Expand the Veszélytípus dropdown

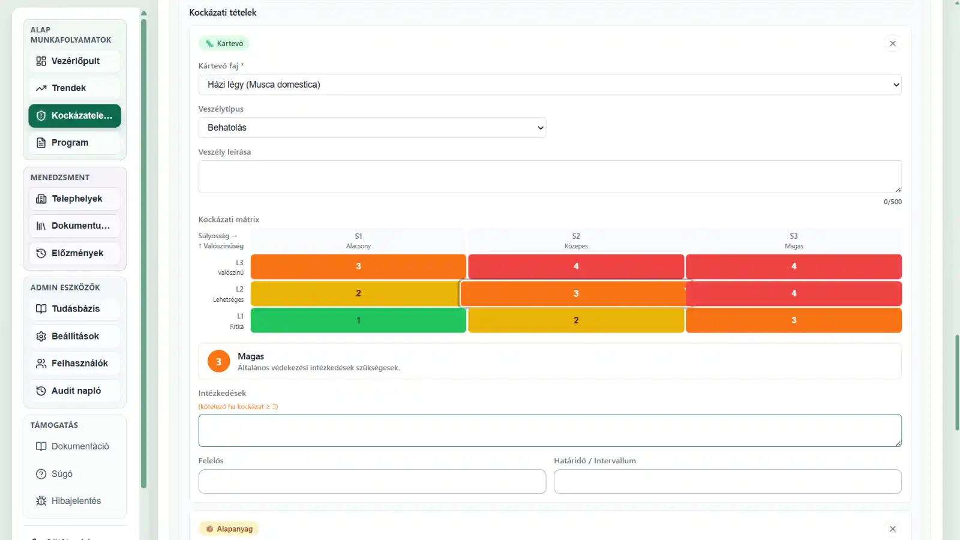pyautogui.click(x=372, y=128)
